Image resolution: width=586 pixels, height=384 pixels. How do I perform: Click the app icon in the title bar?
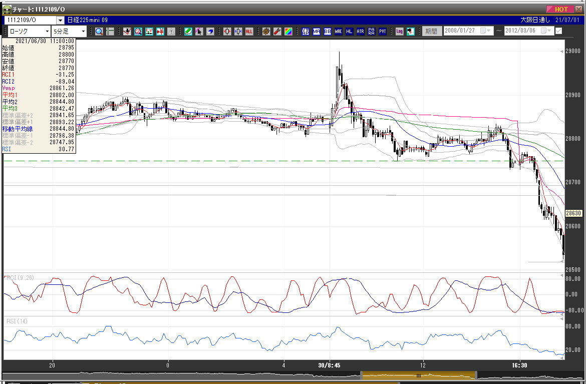pos(7,10)
